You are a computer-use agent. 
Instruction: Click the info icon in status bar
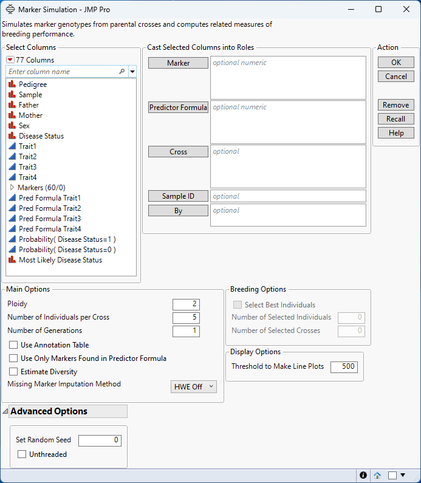[363, 475]
